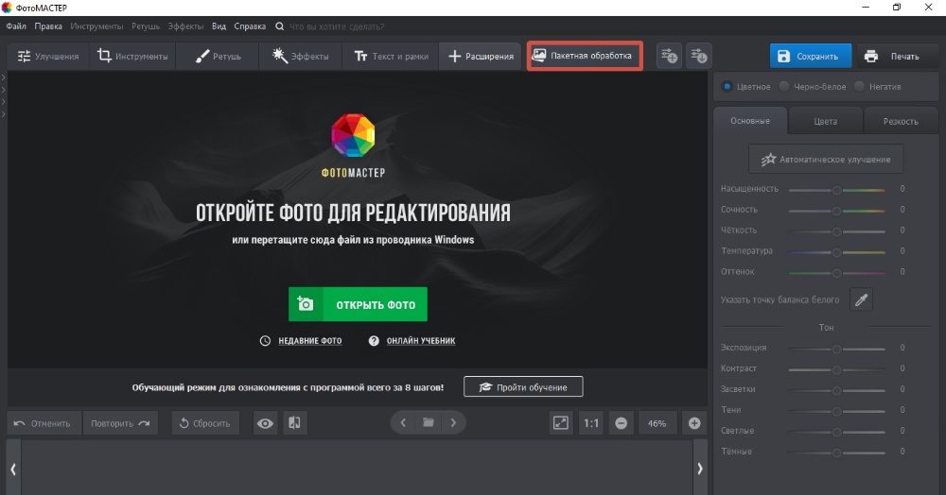Switch to the Основные tab
The height and width of the screenshot is (495, 946).
click(x=750, y=120)
